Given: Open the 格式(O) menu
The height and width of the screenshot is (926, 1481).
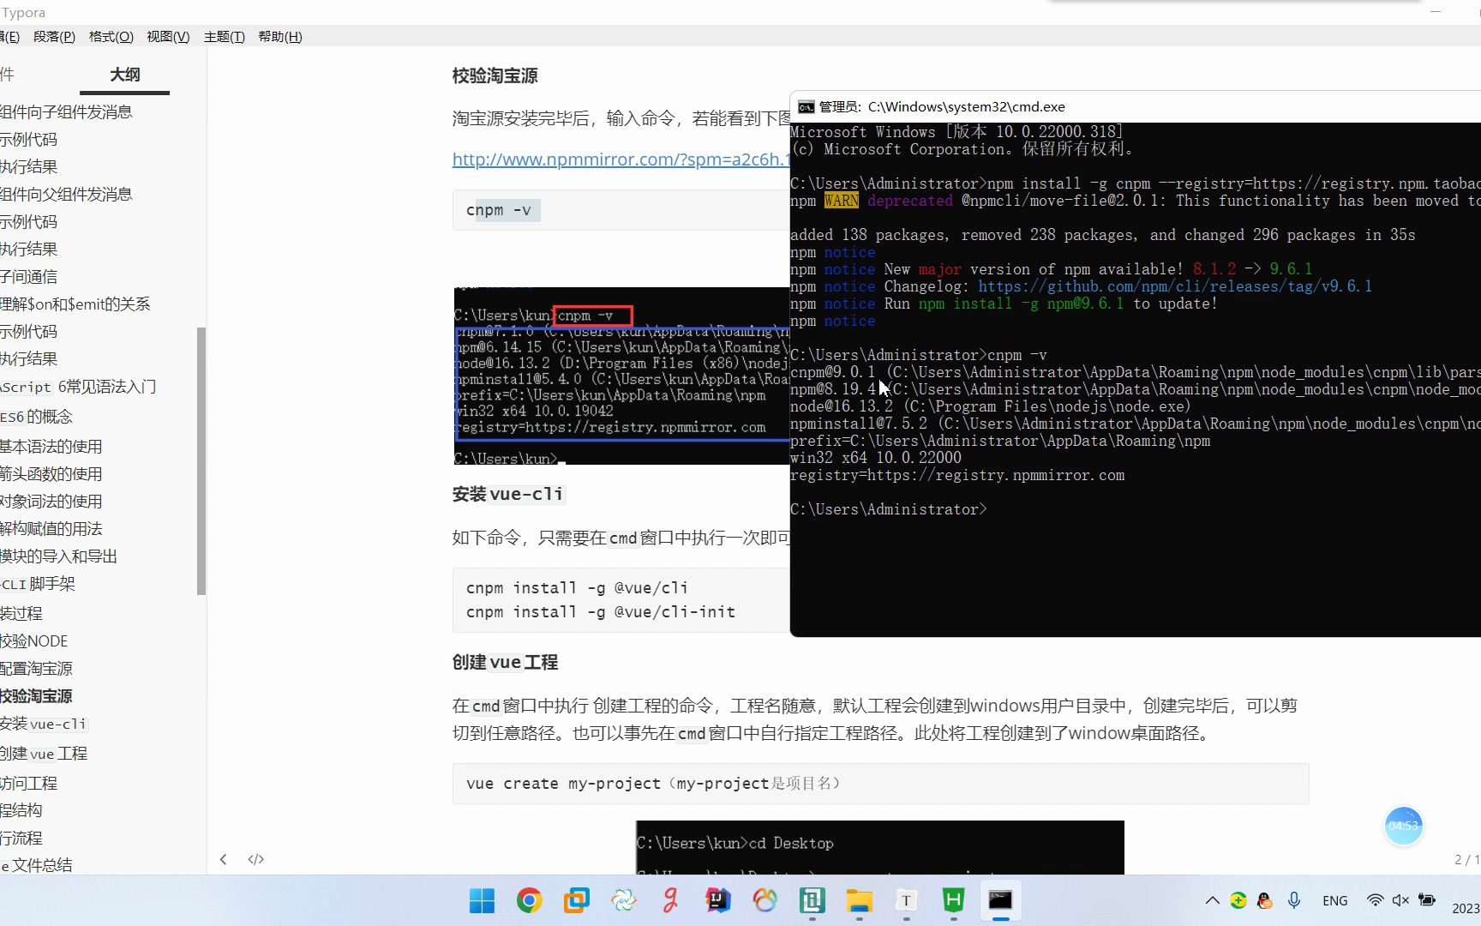Looking at the screenshot, I should point(111,37).
